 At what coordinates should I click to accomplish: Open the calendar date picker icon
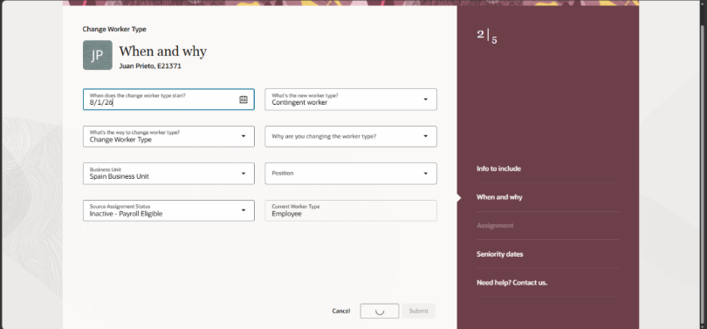pos(244,99)
